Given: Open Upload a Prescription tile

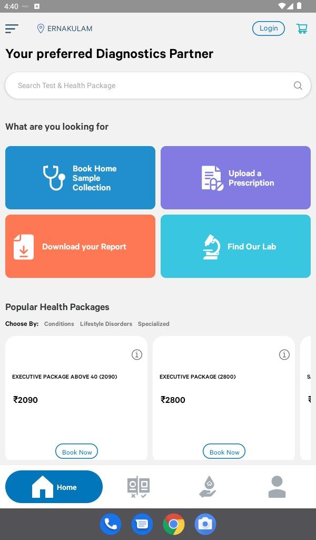Looking at the screenshot, I should [x=235, y=178].
